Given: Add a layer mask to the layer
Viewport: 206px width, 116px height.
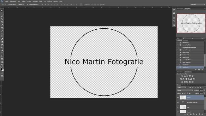Looking at the screenshot, I should click(191, 114).
